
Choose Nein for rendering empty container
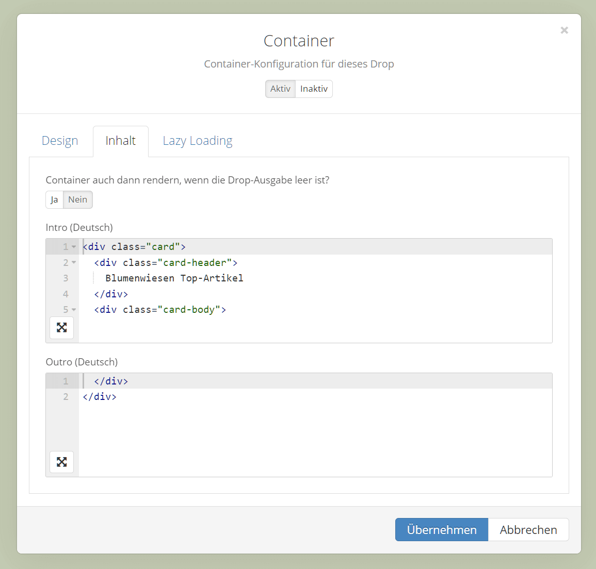point(77,199)
